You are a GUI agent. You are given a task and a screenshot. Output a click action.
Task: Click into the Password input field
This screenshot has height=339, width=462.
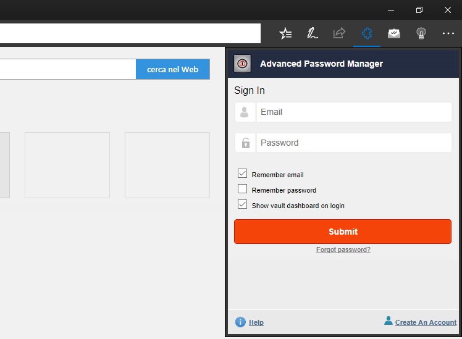[353, 143]
